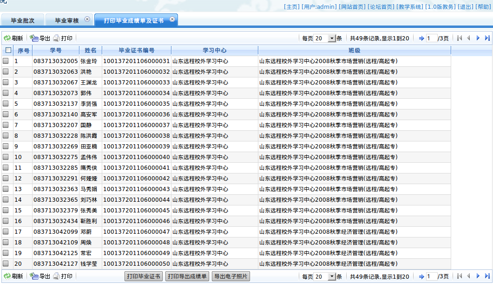Open the top per-page count dropdown
The width and height of the screenshot is (493, 288).
coord(332,38)
